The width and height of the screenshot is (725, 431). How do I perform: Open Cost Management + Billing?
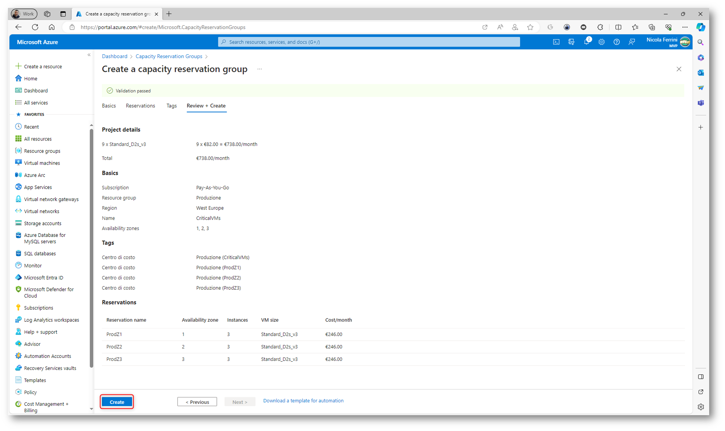click(42, 407)
